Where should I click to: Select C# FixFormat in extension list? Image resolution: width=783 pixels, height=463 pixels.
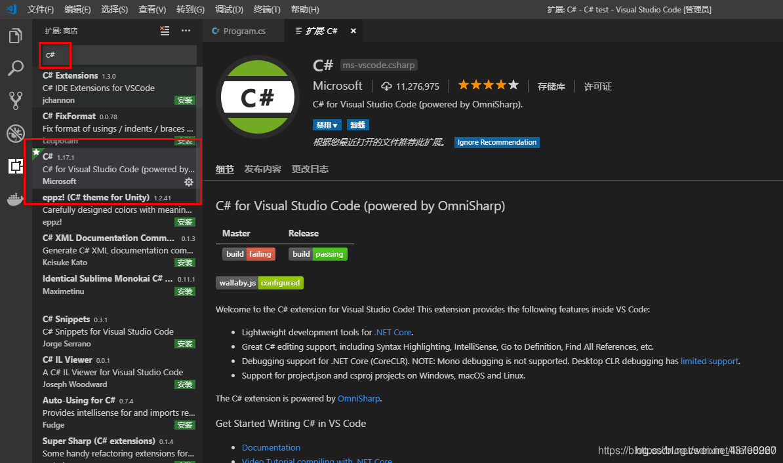pyautogui.click(x=115, y=128)
